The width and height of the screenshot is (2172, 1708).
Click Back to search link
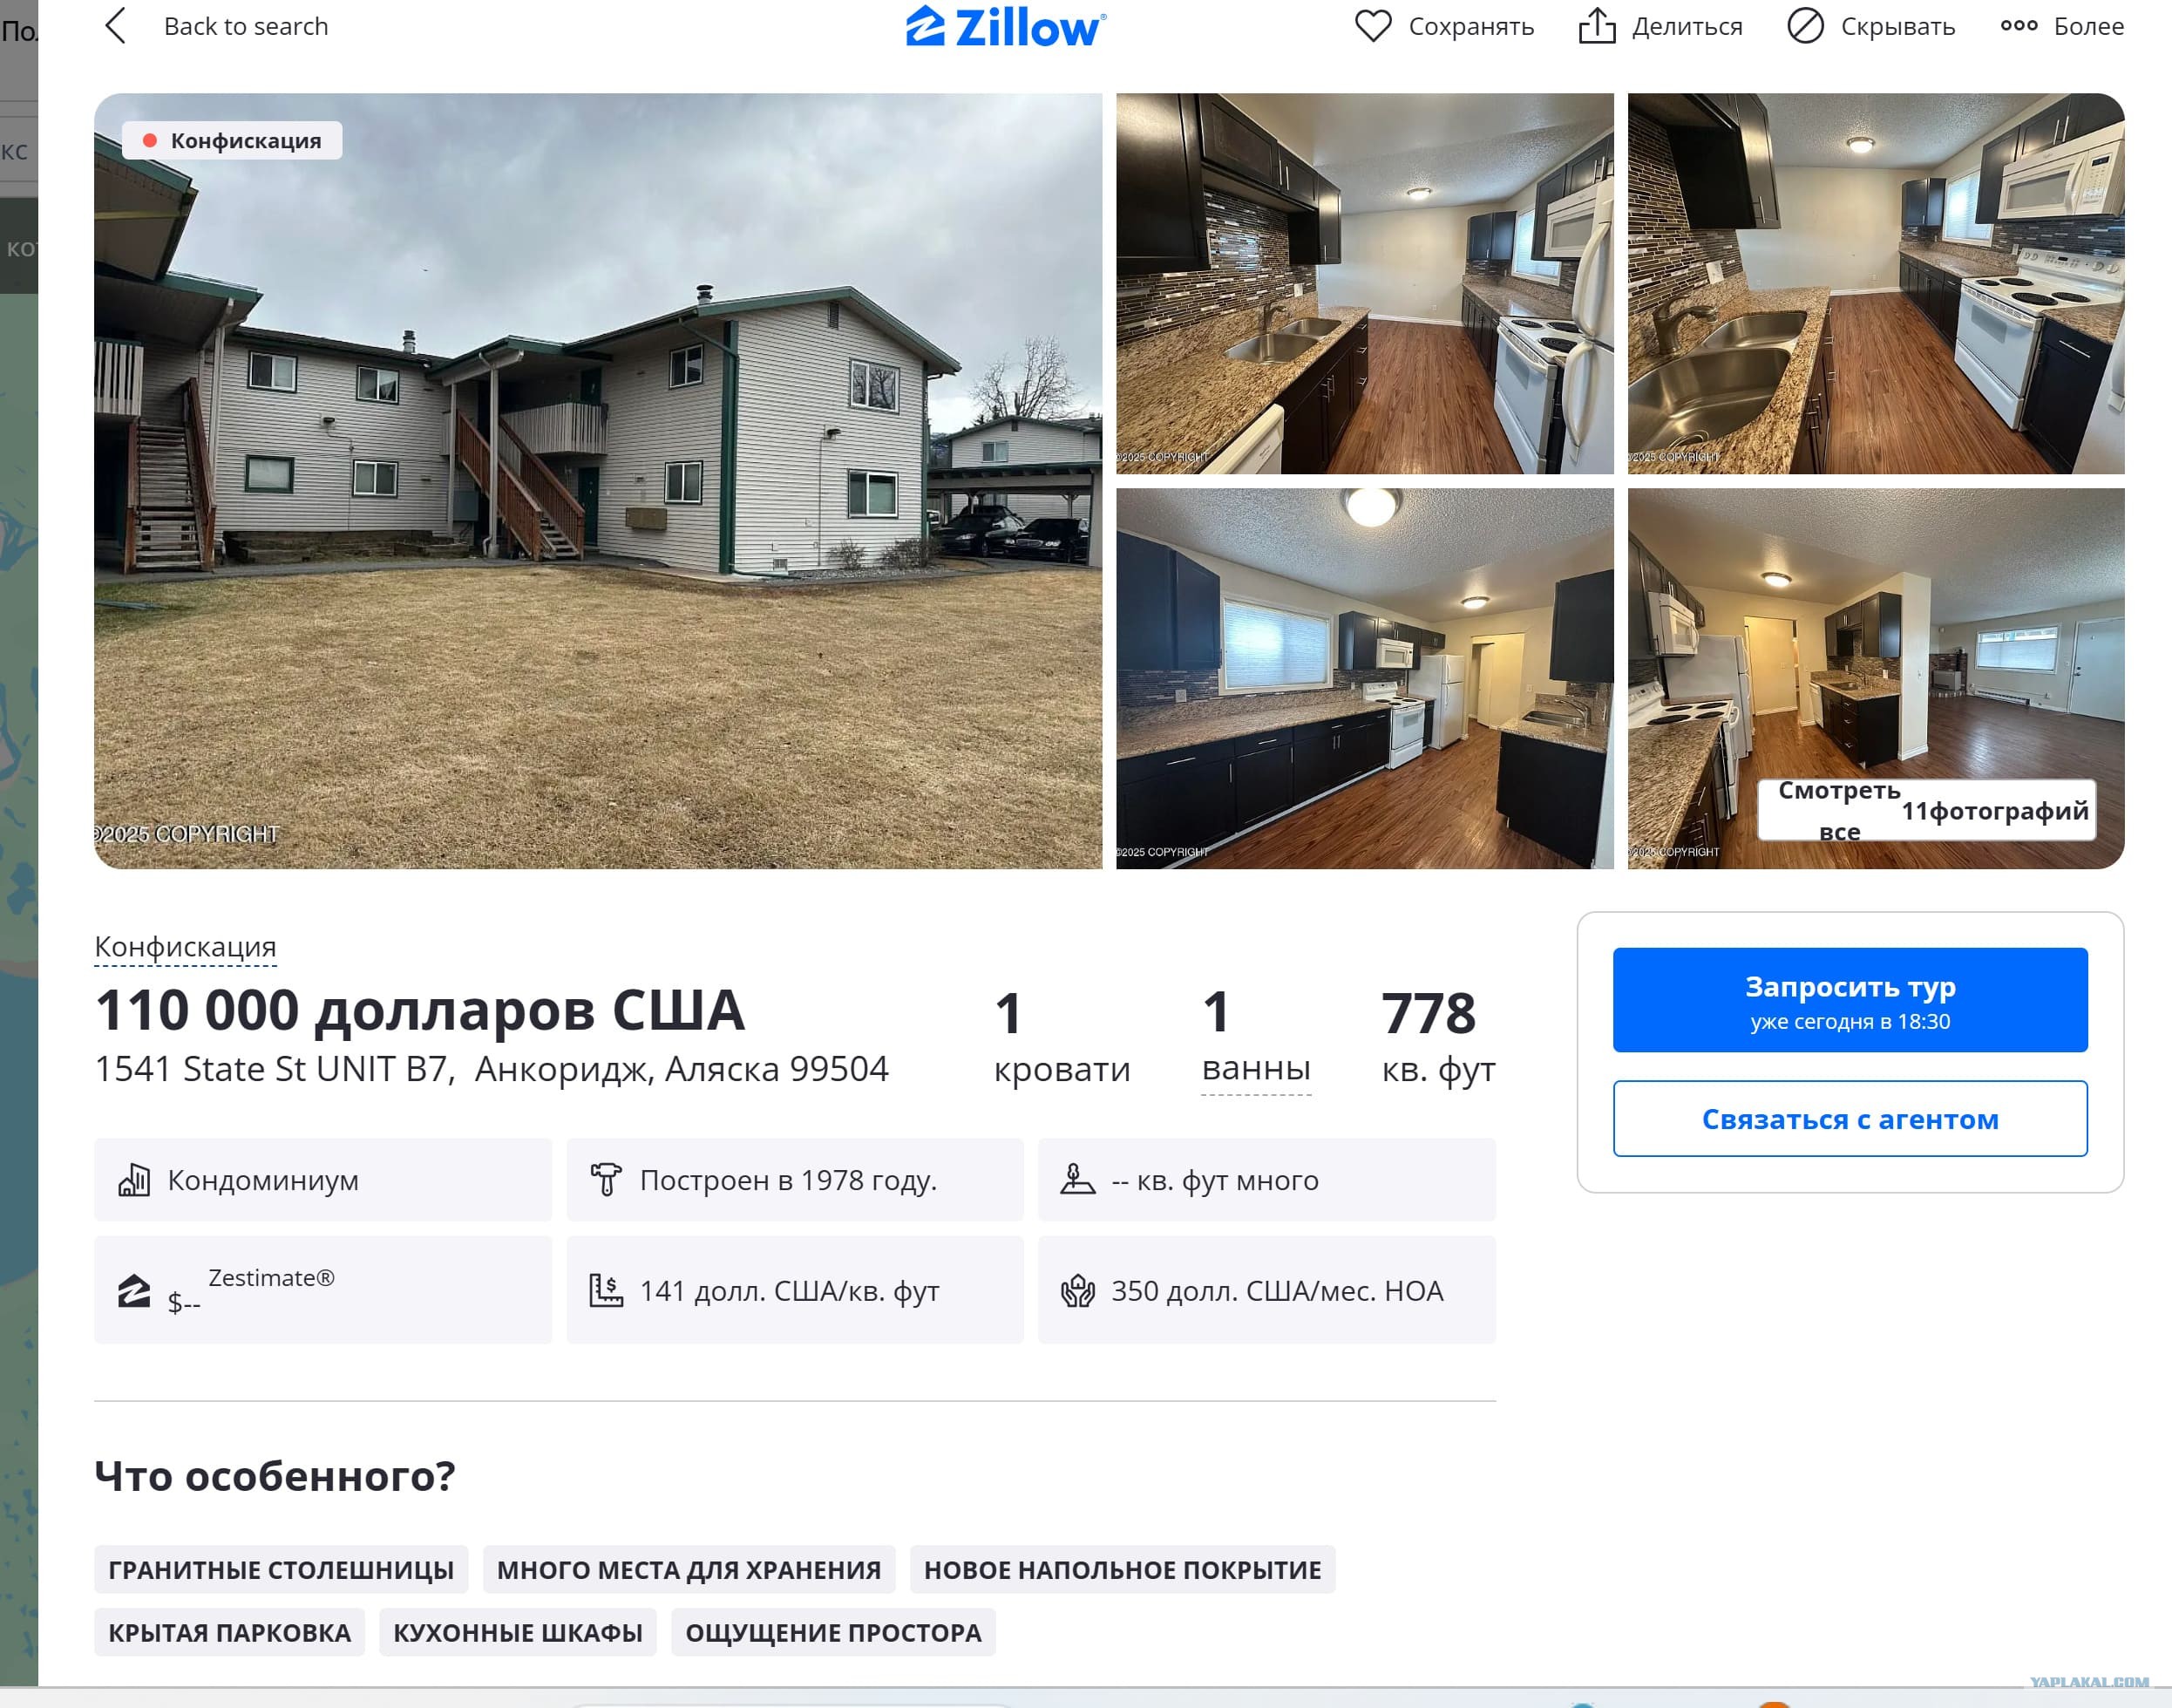(x=246, y=26)
